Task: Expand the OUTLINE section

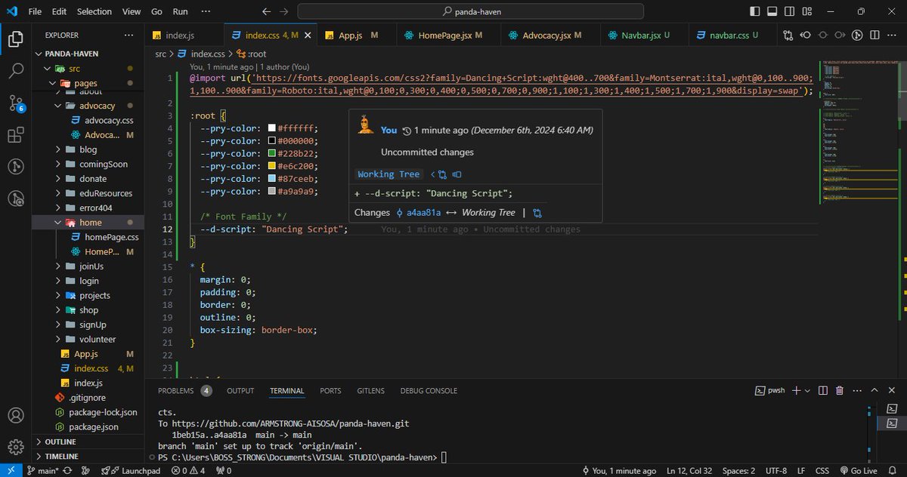Action: (x=88, y=442)
